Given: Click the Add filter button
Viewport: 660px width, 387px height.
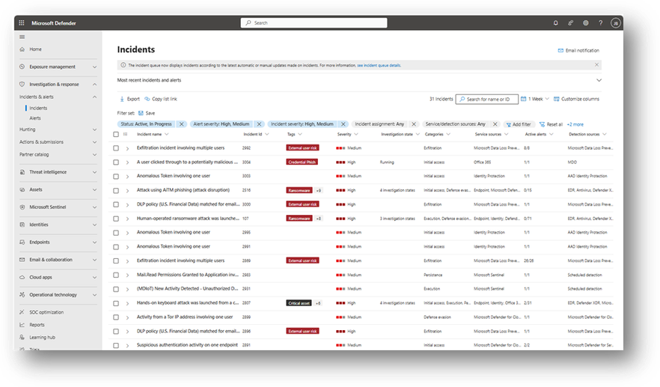Looking at the screenshot, I should click(x=518, y=124).
